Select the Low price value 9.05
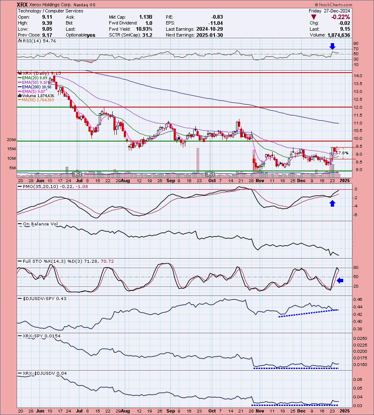374x415 pixels. click(x=47, y=29)
